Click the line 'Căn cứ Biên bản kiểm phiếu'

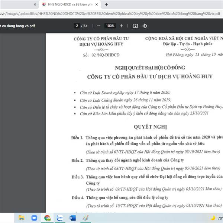tap(144, 113)
